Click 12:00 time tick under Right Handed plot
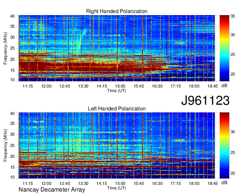 (x=46, y=86)
